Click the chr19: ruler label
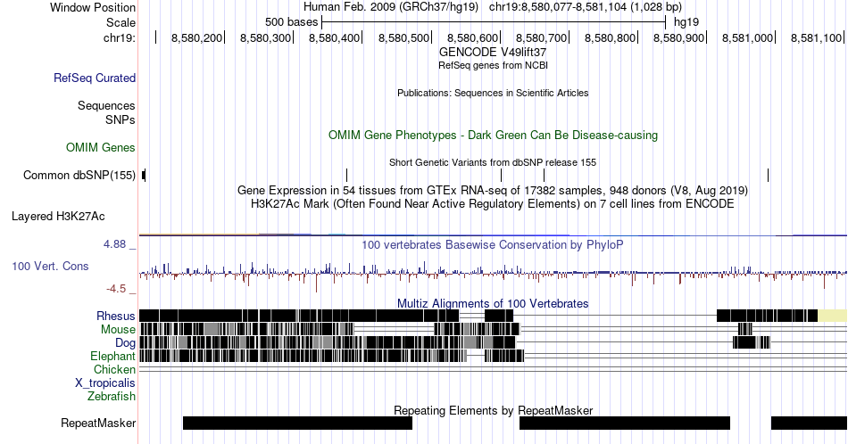 (x=120, y=37)
